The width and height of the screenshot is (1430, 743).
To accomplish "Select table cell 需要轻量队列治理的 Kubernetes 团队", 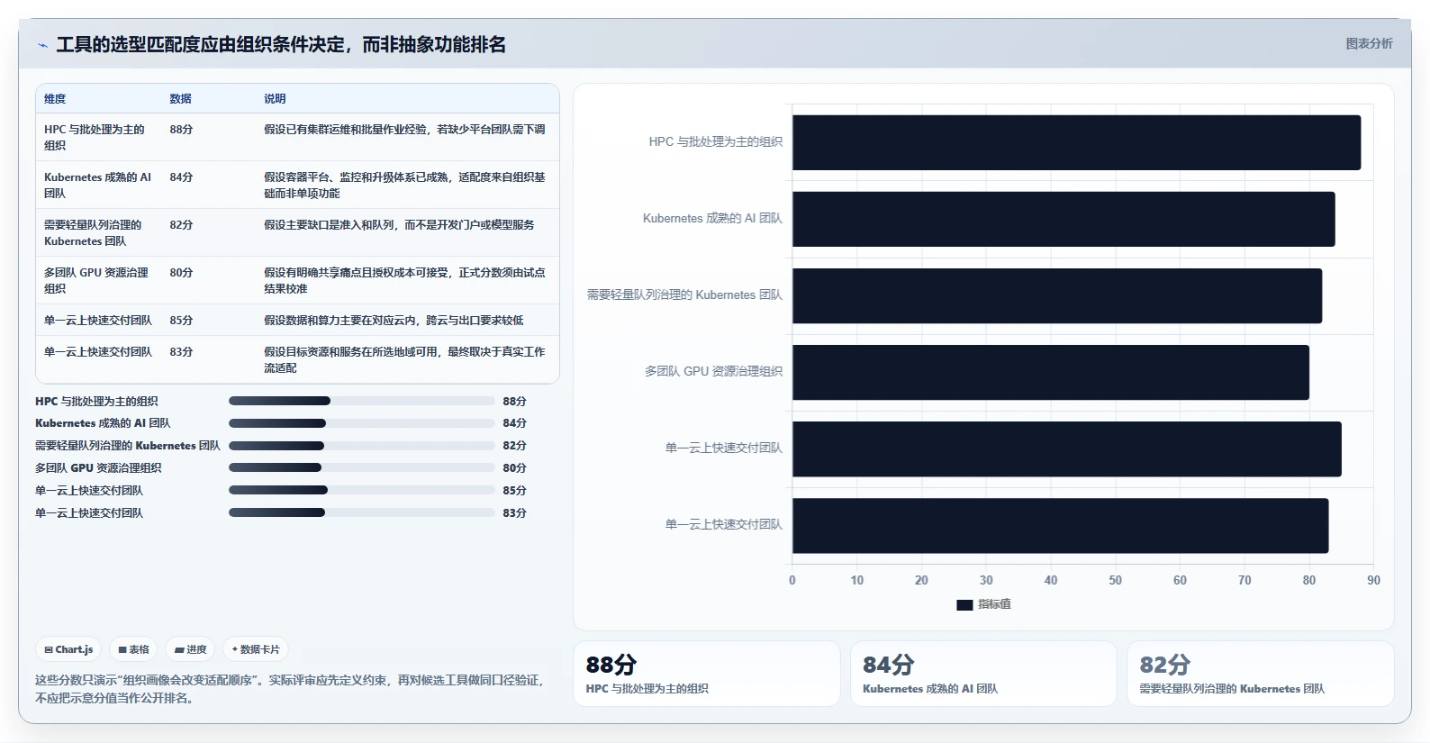I will tap(93, 232).
